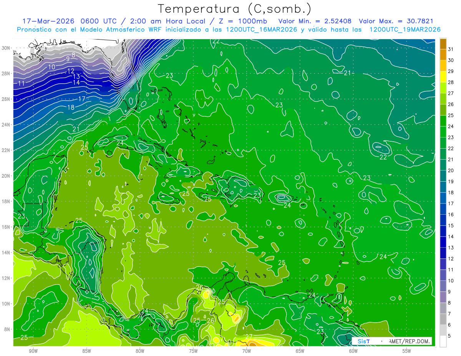This screenshot has height=356, width=461.
Task: Click the 28N latitude axis label
Action: (6, 73)
